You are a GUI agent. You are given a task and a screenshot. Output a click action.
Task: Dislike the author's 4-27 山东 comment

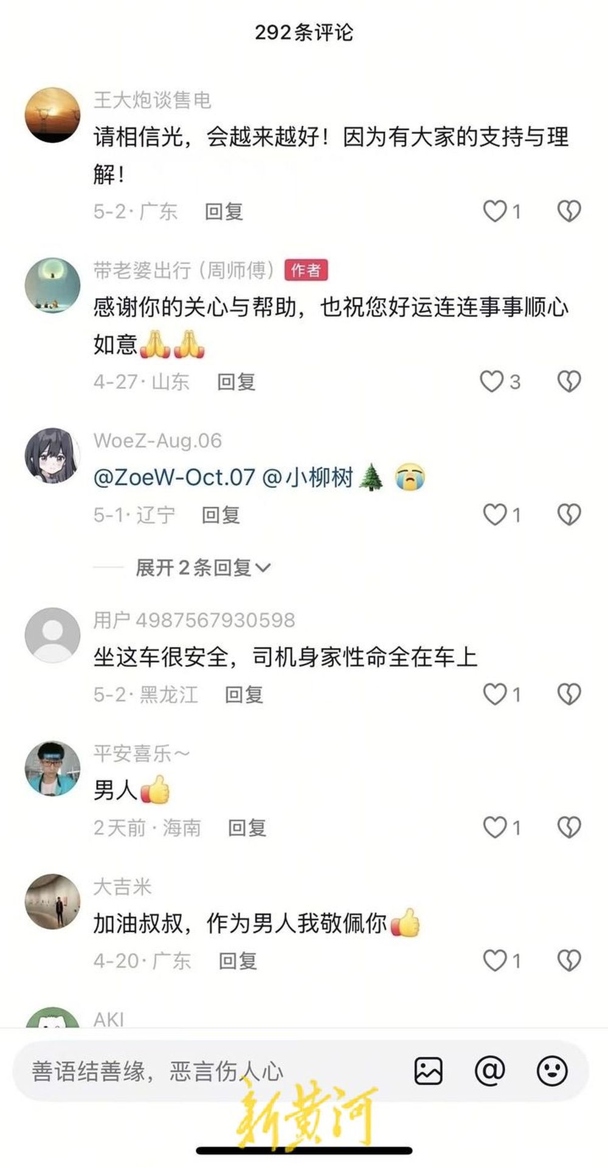click(569, 381)
